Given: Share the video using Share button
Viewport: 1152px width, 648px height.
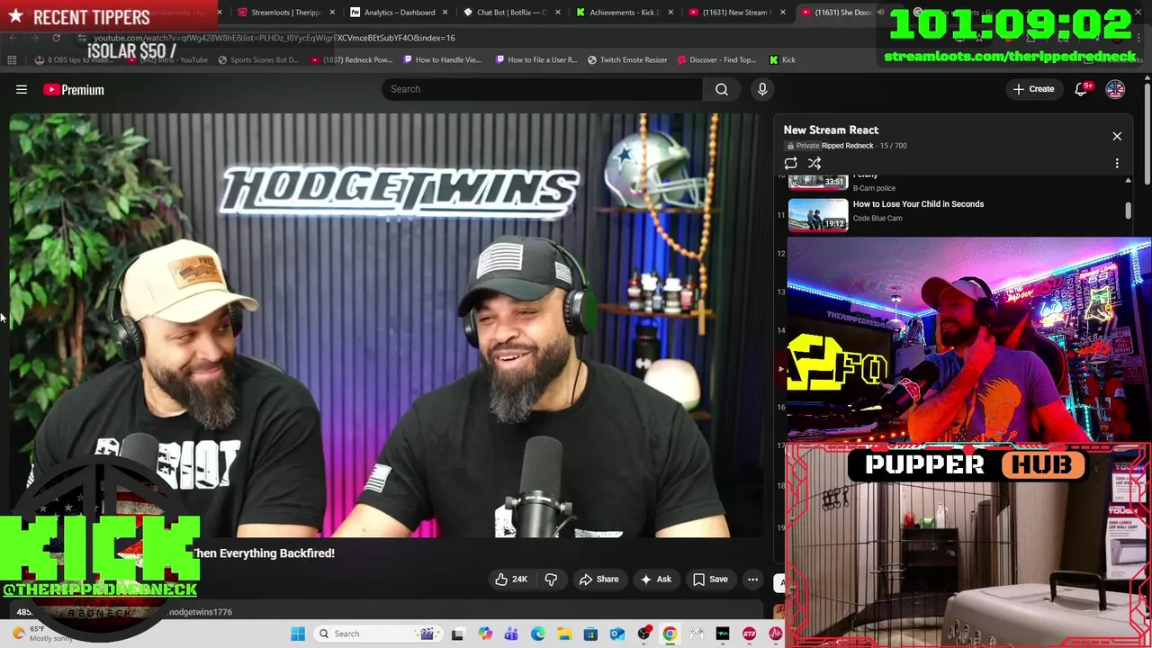Looking at the screenshot, I should pyautogui.click(x=598, y=579).
